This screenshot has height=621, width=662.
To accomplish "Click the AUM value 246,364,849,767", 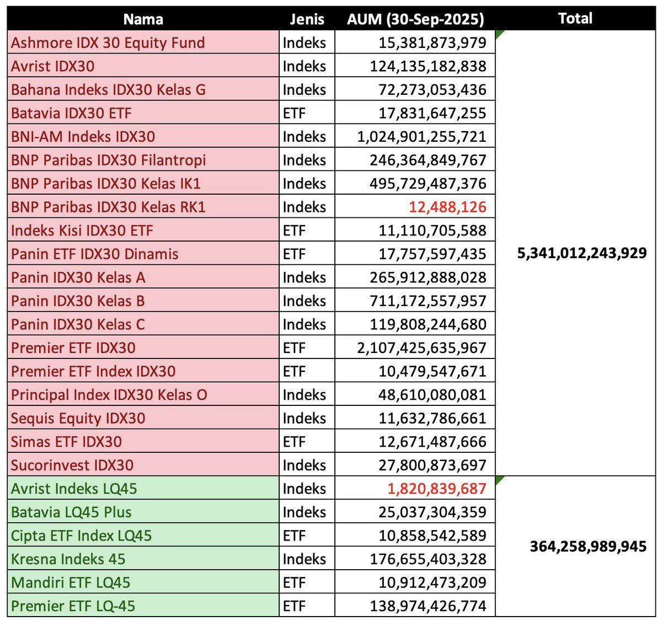I will (x=428, y=160).
